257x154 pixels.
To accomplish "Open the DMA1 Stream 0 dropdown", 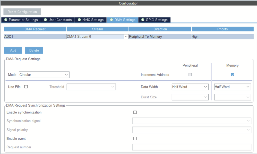I will pyautogui.click(x=97, y=37).
